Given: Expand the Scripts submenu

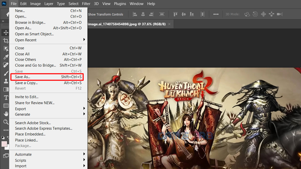Looking at the screenshot, I should point(48,160).
